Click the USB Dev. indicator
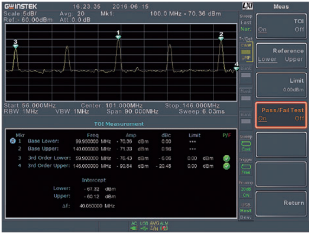Image resolution: width=311 pixels, height=234 pixels. pos(246,217)
